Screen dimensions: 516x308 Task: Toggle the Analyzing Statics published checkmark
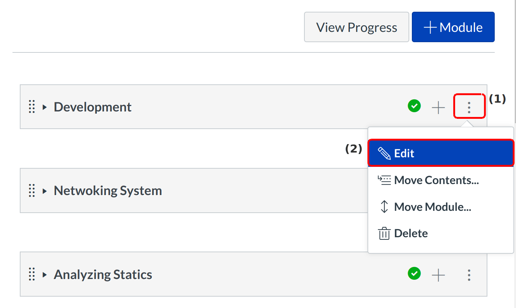(414, 274)
